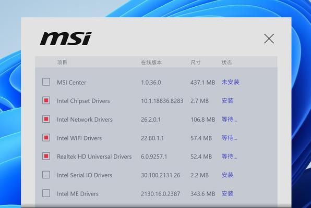Click the 343.6 MB size value
This screenshot has width=311, height=208.
tap(202, 194)
